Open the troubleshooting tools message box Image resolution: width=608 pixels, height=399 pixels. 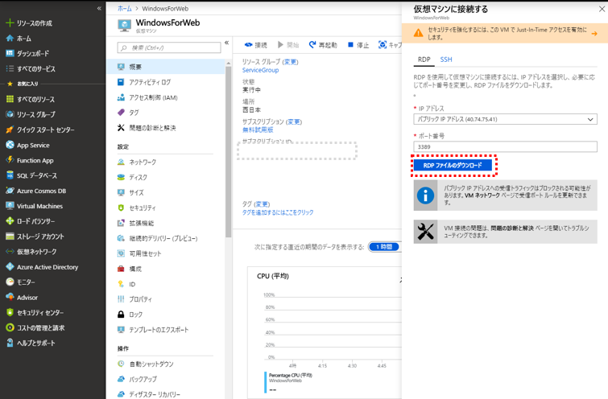[x=505, y=232]
